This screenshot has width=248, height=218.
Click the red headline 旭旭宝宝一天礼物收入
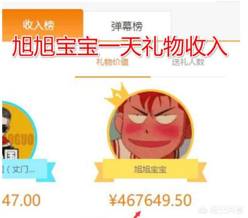point(120,46)
